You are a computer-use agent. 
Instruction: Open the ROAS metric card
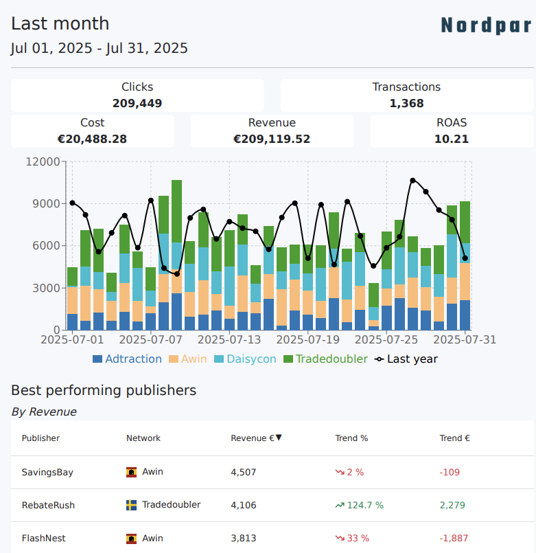(452, 131)
